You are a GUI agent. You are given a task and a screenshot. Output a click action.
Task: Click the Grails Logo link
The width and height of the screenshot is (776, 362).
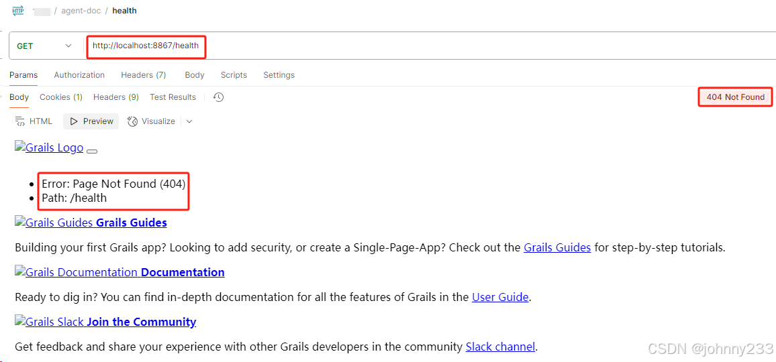pyautogui.click(x=49, y=147)
